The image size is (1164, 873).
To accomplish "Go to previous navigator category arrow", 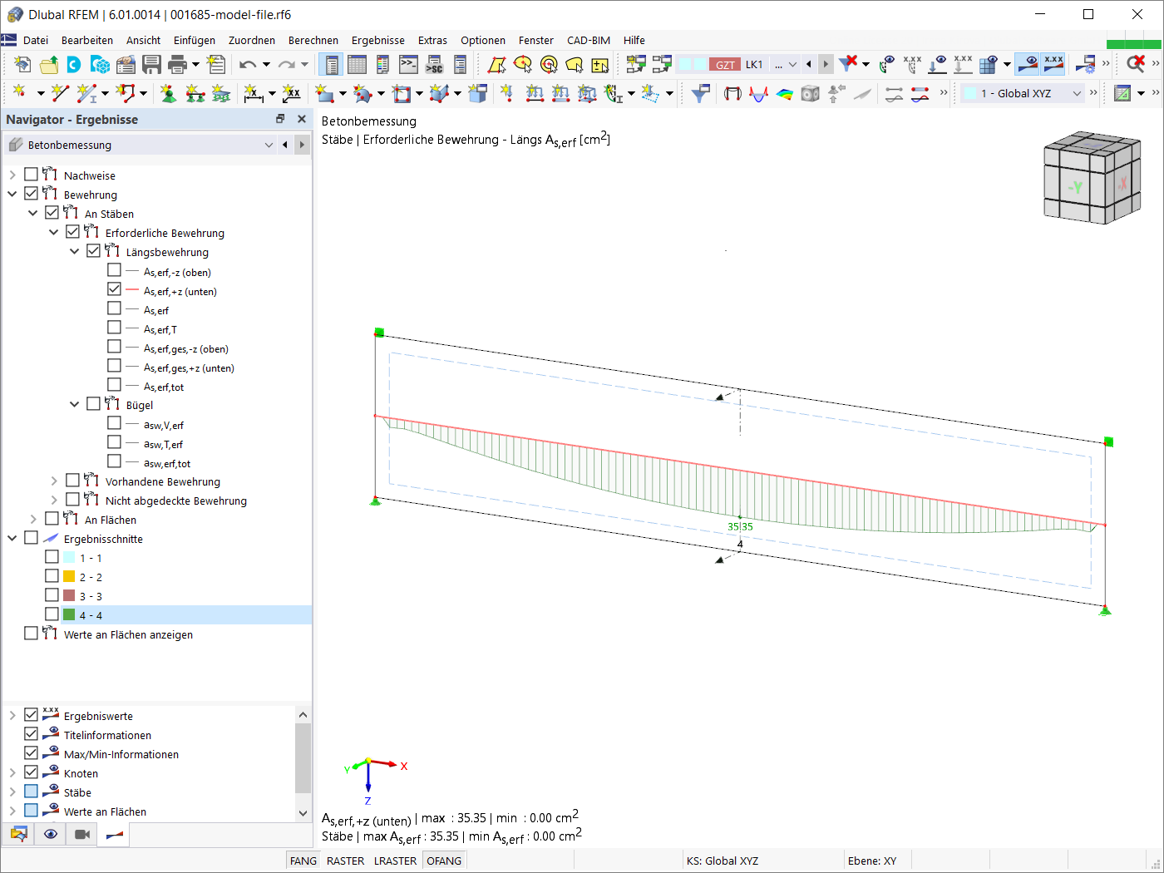I will point(285,145).
